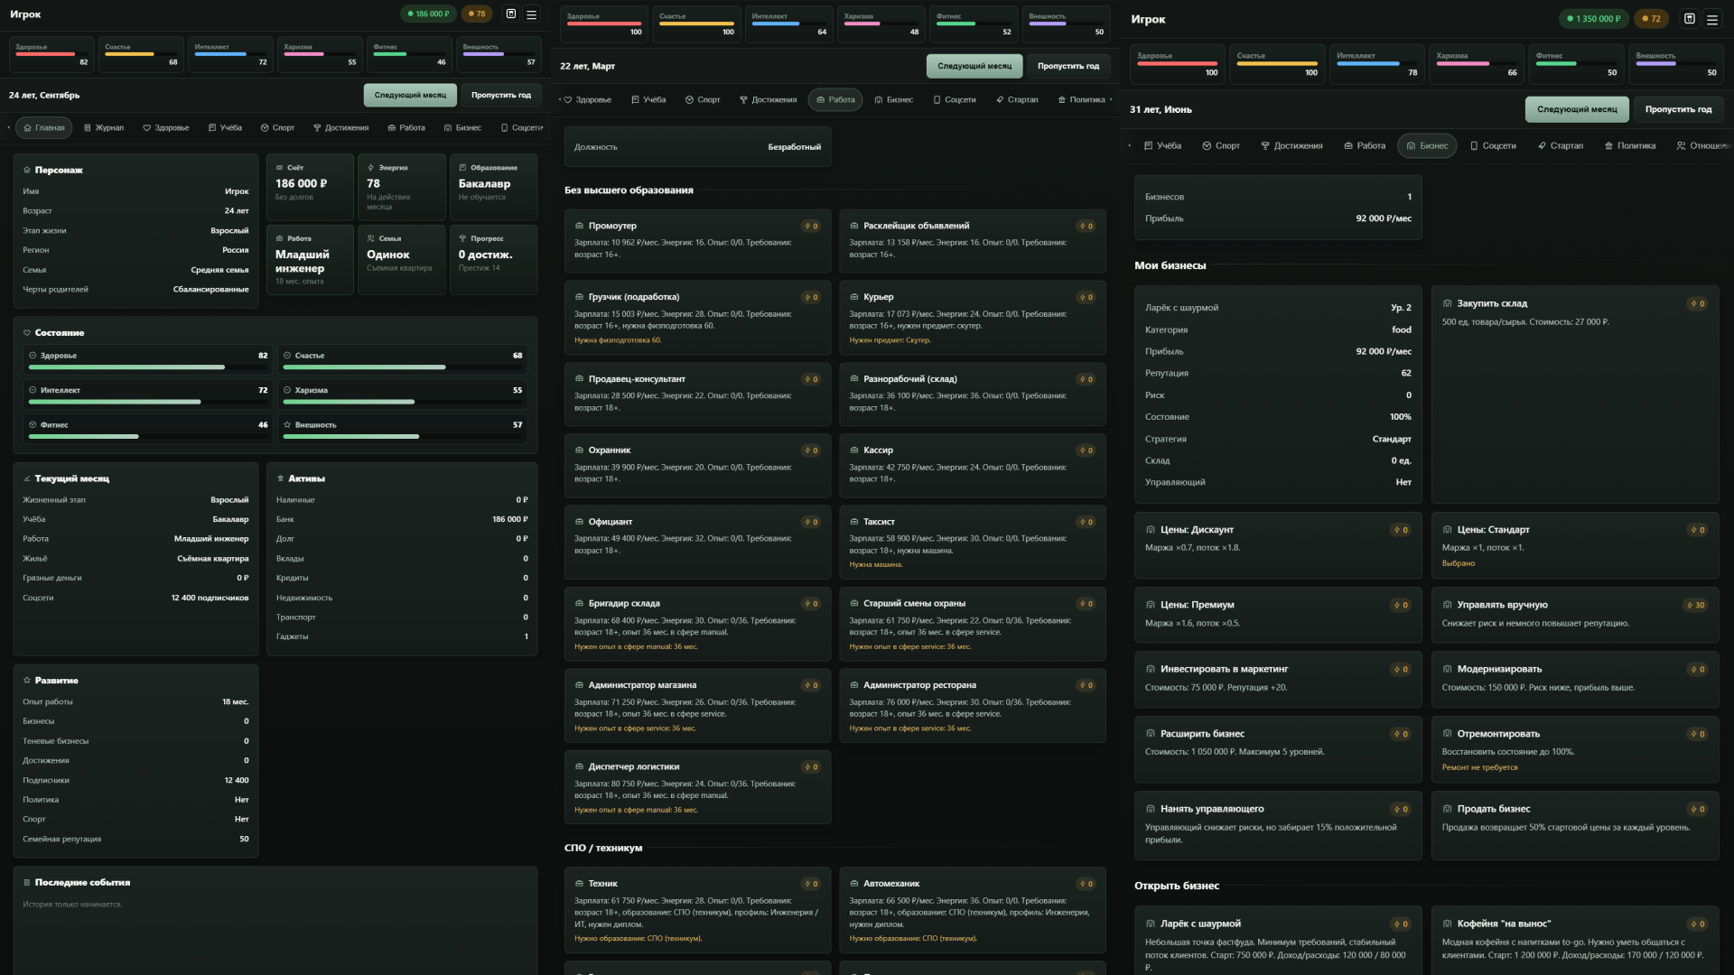
Task: Open the Образование Бакалавр summary card
Action: (493, 187)
